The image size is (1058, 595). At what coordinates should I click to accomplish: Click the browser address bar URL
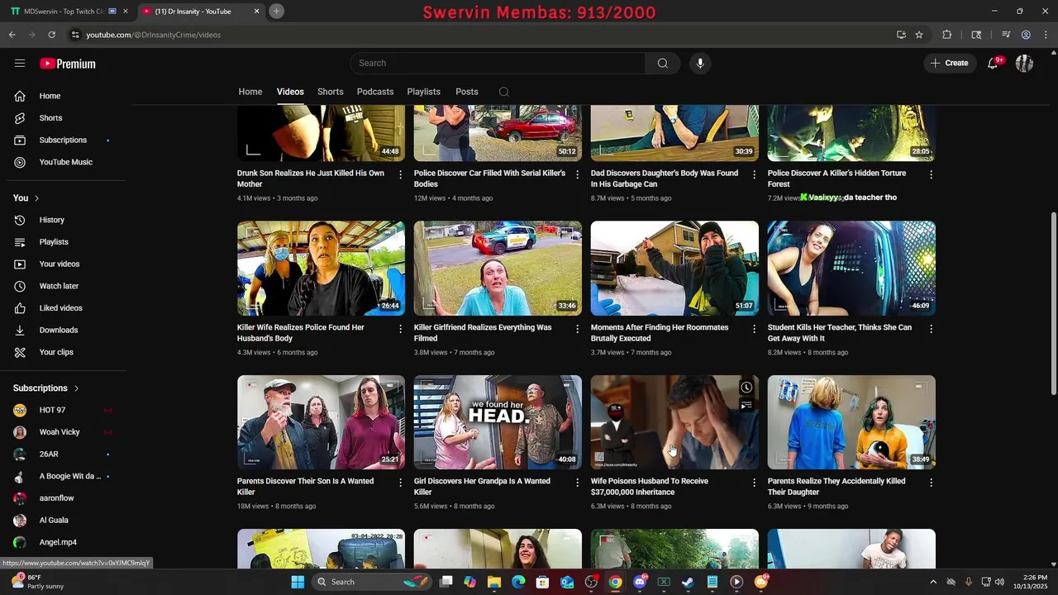[x=153, y=35]
